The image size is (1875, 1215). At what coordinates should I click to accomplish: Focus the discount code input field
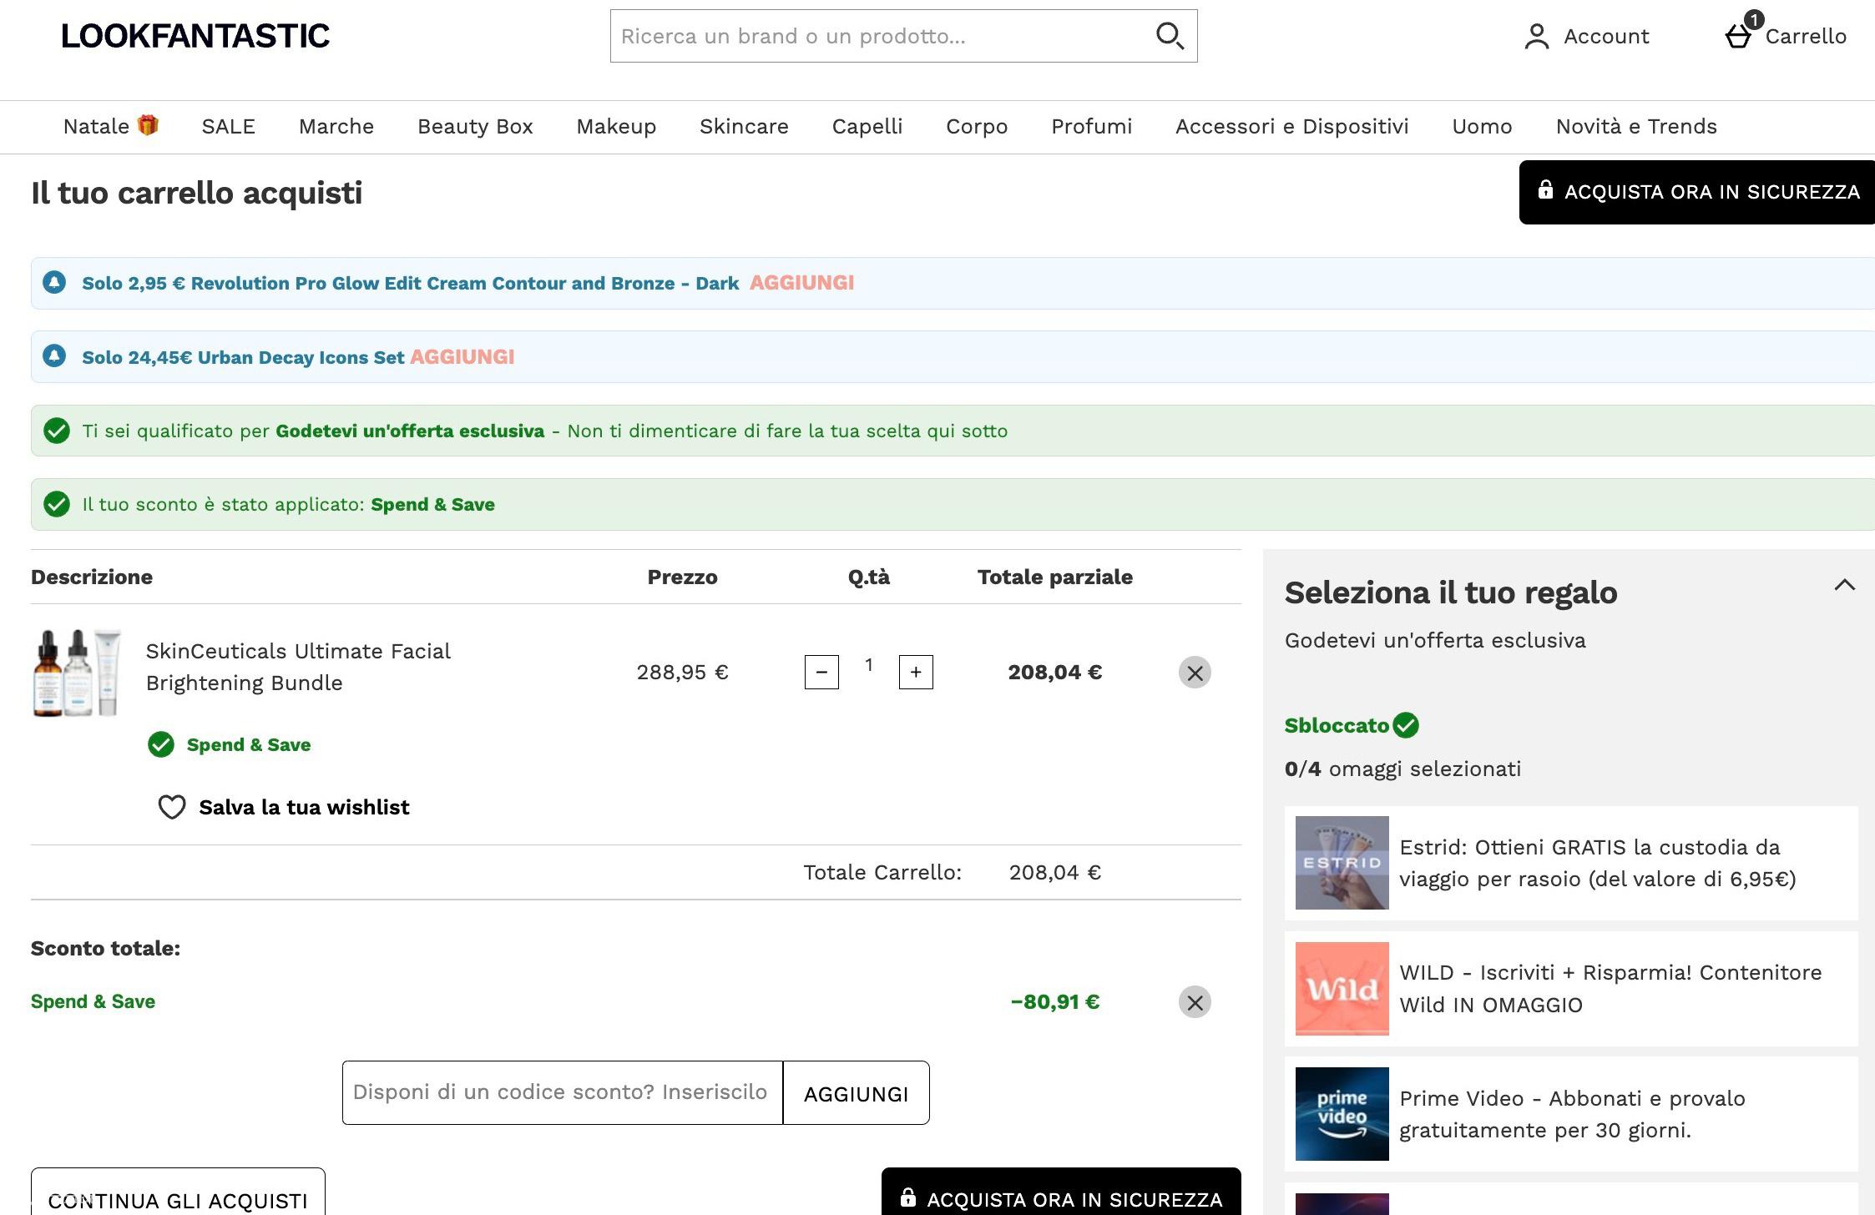562,1093
